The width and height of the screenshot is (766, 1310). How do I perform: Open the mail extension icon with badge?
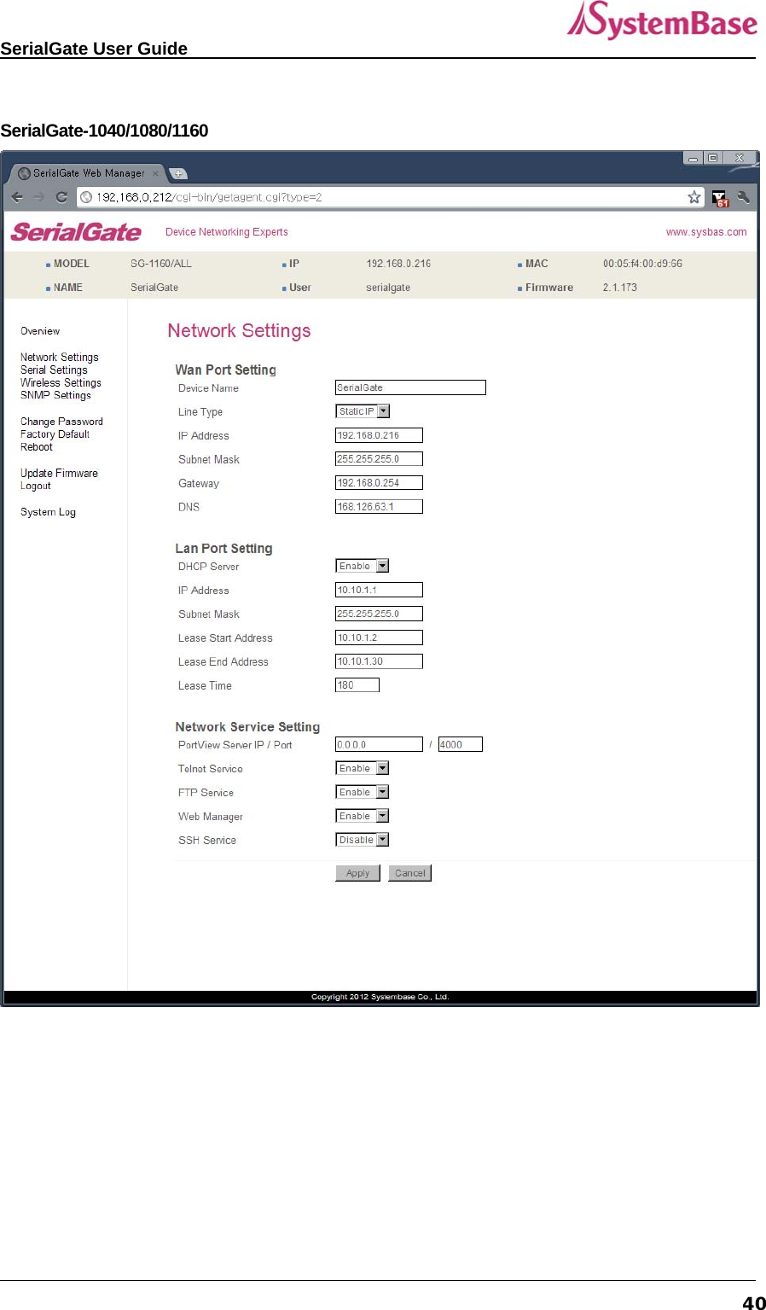tap(720, 198)
